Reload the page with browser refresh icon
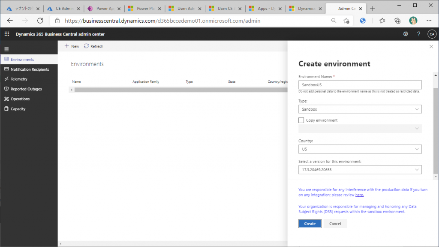 click(40, 21)
